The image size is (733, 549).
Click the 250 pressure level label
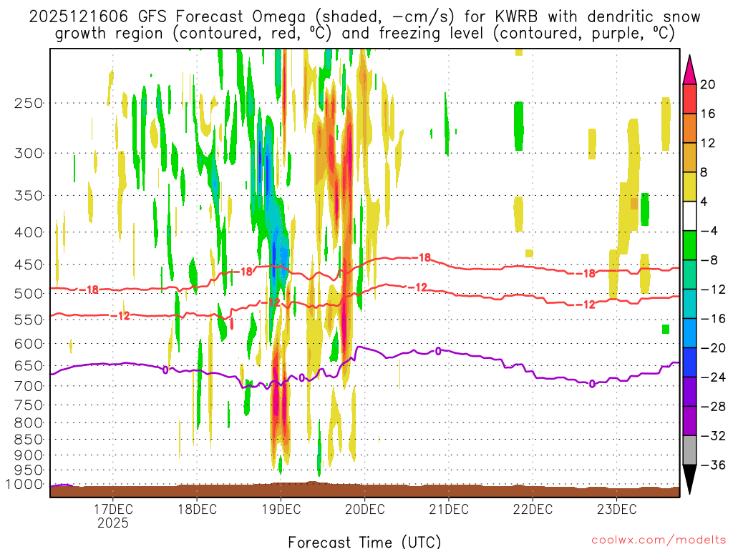tap(29, 103)
